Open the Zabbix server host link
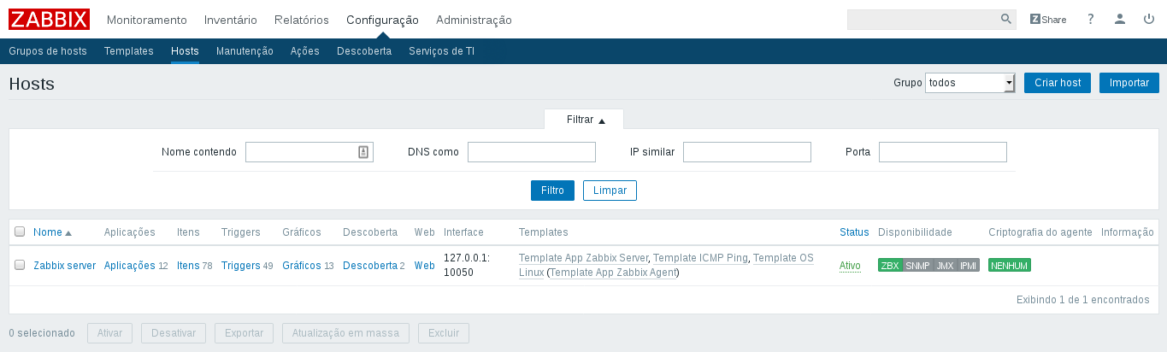Screen dimensions: 1167x352 click(64, 266)
